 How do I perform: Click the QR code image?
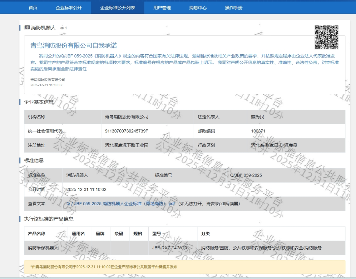pos(326,37)
